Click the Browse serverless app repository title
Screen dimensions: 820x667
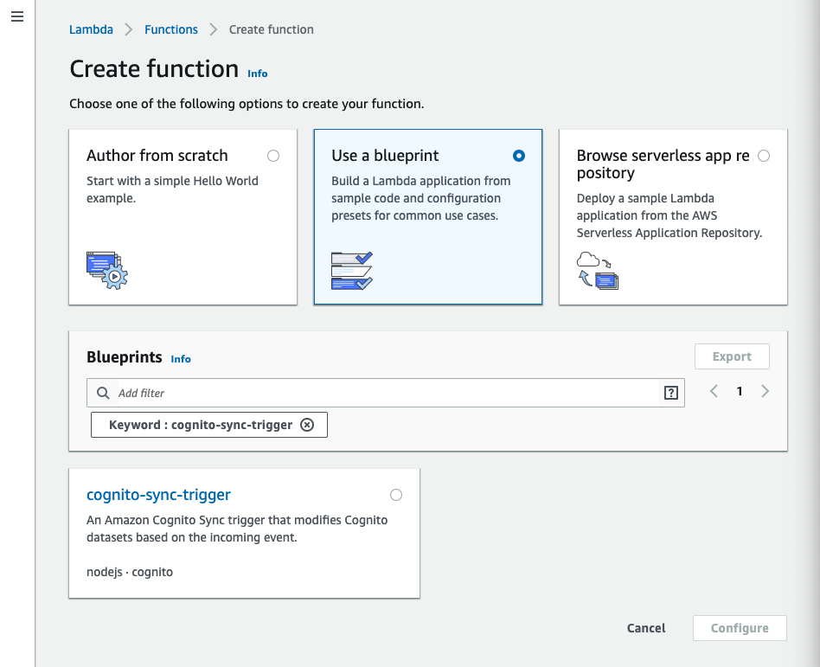(663, 164)
